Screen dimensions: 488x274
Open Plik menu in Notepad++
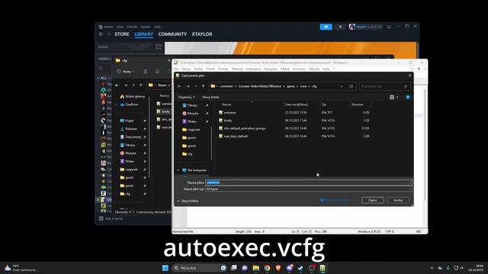coord(176,69)
